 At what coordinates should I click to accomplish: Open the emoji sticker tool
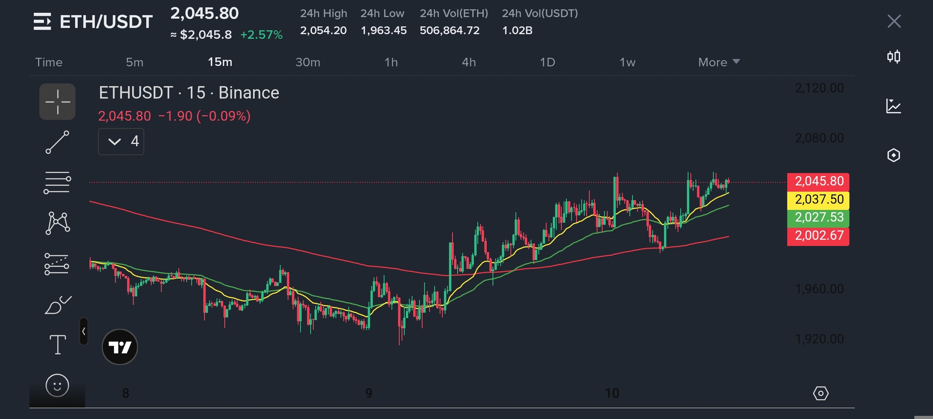tap(57, 385)
